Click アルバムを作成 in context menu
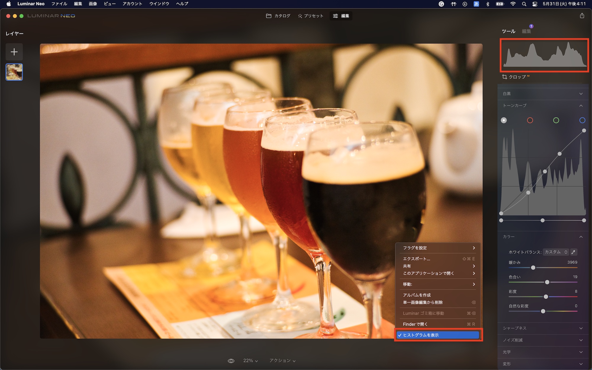 coord(417,295)
